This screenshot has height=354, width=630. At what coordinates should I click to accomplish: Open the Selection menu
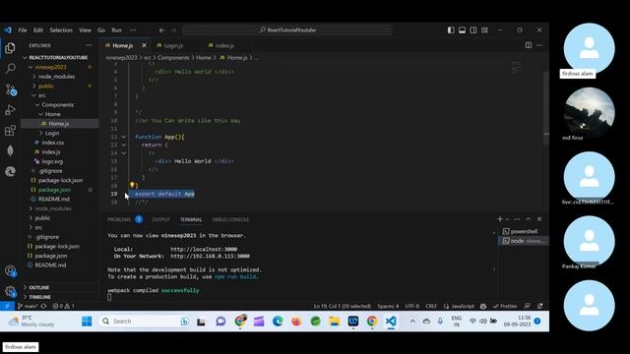61,30
